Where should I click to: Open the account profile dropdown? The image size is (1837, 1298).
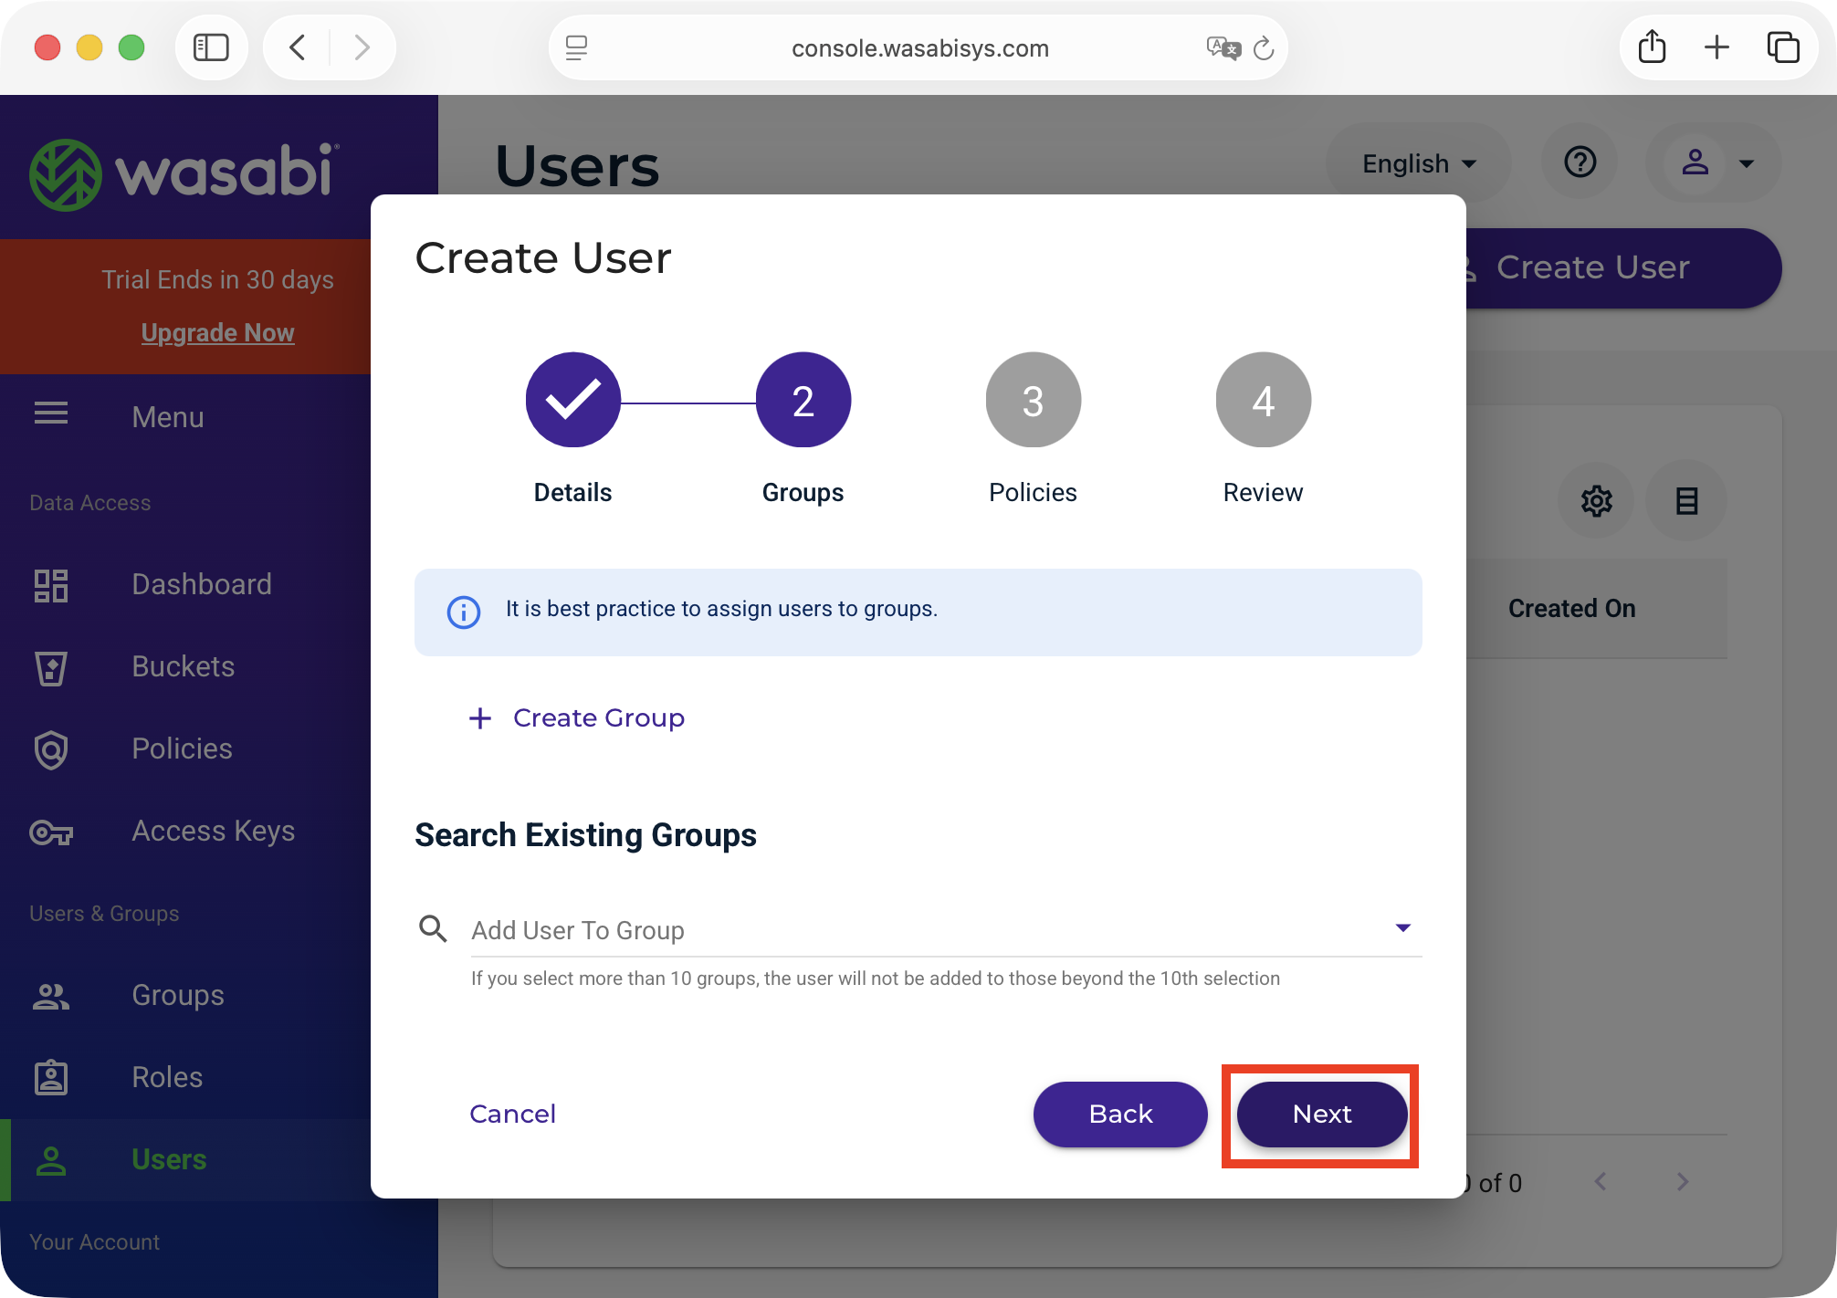click(1713, 163)
